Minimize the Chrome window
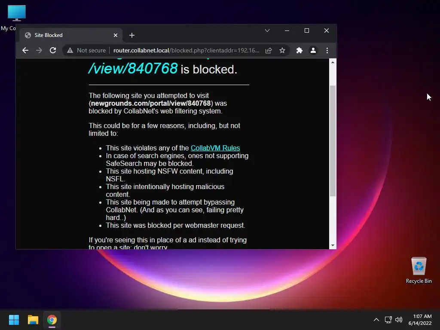Viewport: 440px width, 330px height. (287, 31)
